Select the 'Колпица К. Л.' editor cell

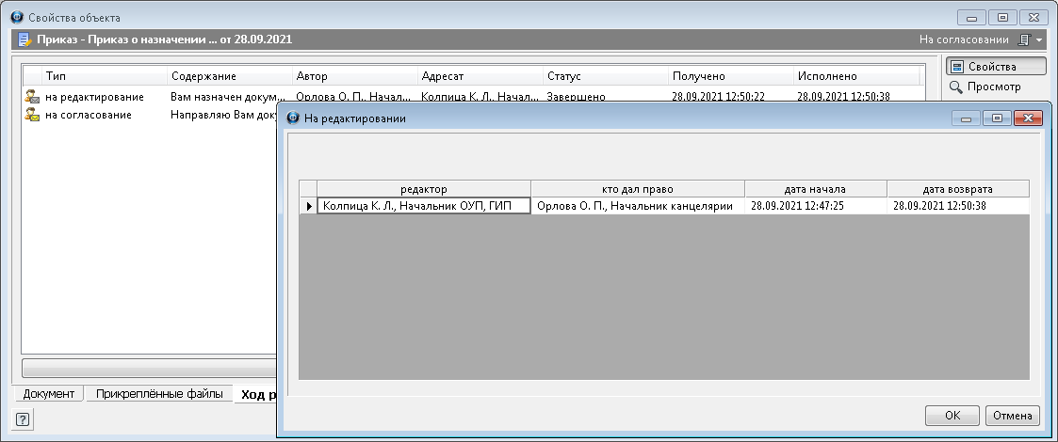(423, 206)
